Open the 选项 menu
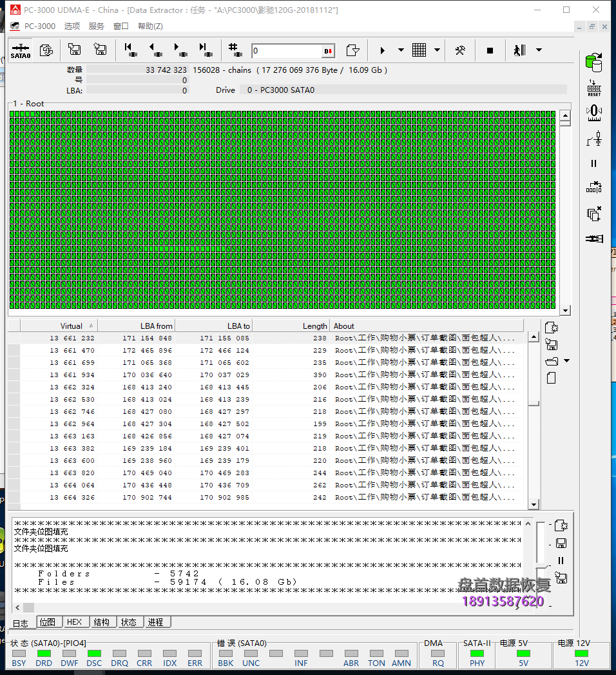This screenshot has width=616, height=675. pos(72,26)
